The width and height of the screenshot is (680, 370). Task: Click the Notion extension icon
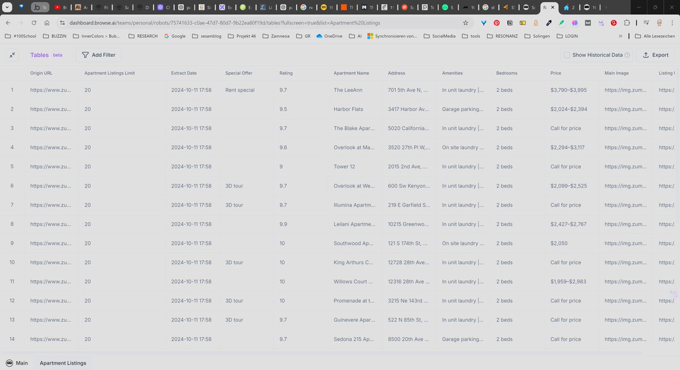[x=509, y=23]
